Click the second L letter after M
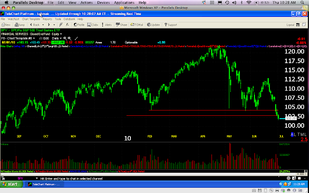The image size is (309, 193). tap(306, 135)
